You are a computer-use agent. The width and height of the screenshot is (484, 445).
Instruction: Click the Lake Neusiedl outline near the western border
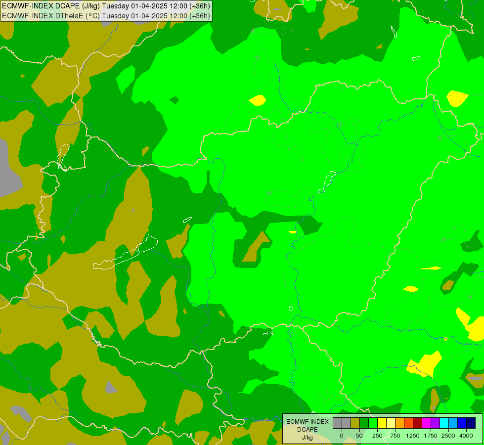point(63,157)
